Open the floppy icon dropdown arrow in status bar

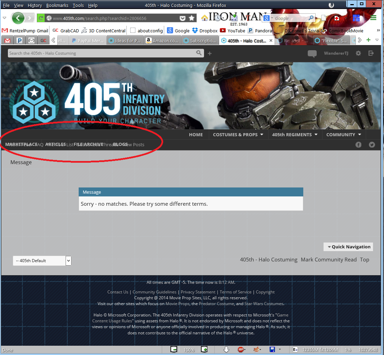[x=280, y=349]
